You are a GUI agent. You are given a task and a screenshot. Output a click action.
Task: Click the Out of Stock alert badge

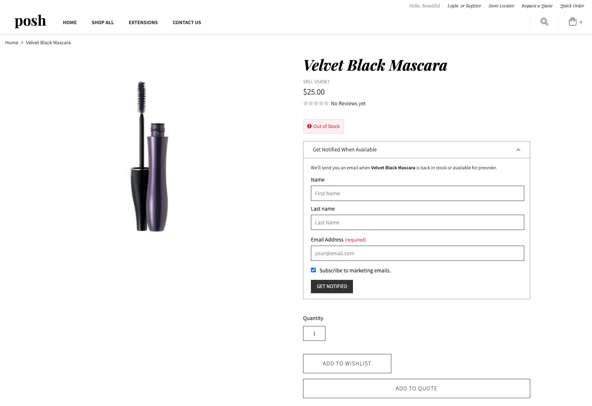click(x=324, y=127)
